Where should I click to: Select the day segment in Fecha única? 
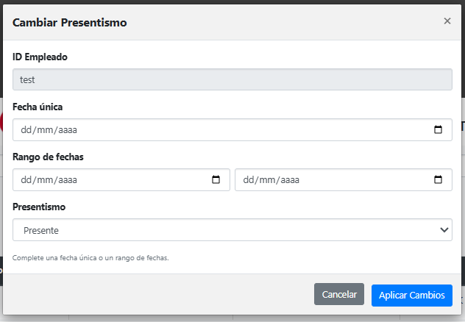tap(26, 130)
